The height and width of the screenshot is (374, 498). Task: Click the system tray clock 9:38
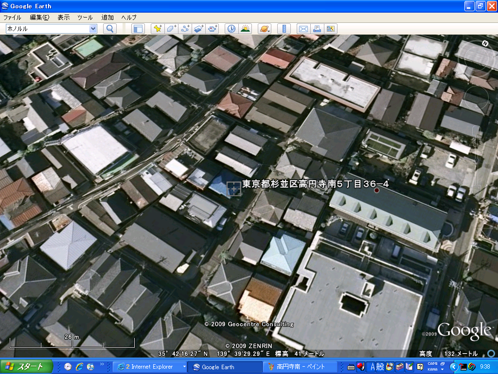coord(485,367)
